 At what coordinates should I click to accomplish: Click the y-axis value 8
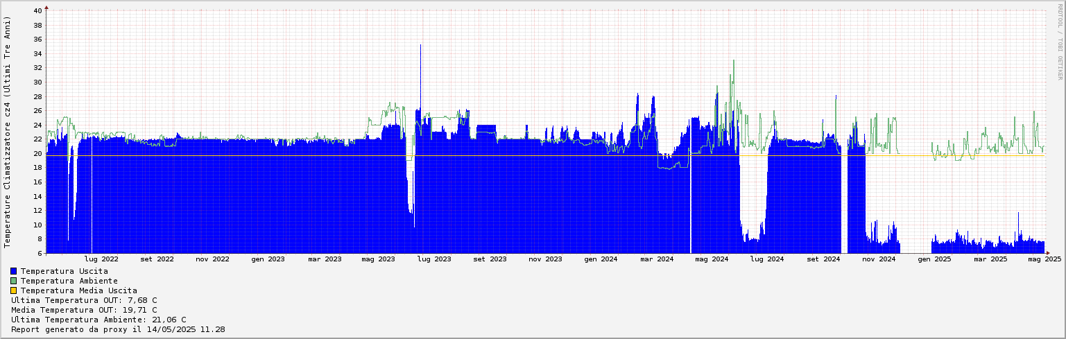(x=40, y=239)
